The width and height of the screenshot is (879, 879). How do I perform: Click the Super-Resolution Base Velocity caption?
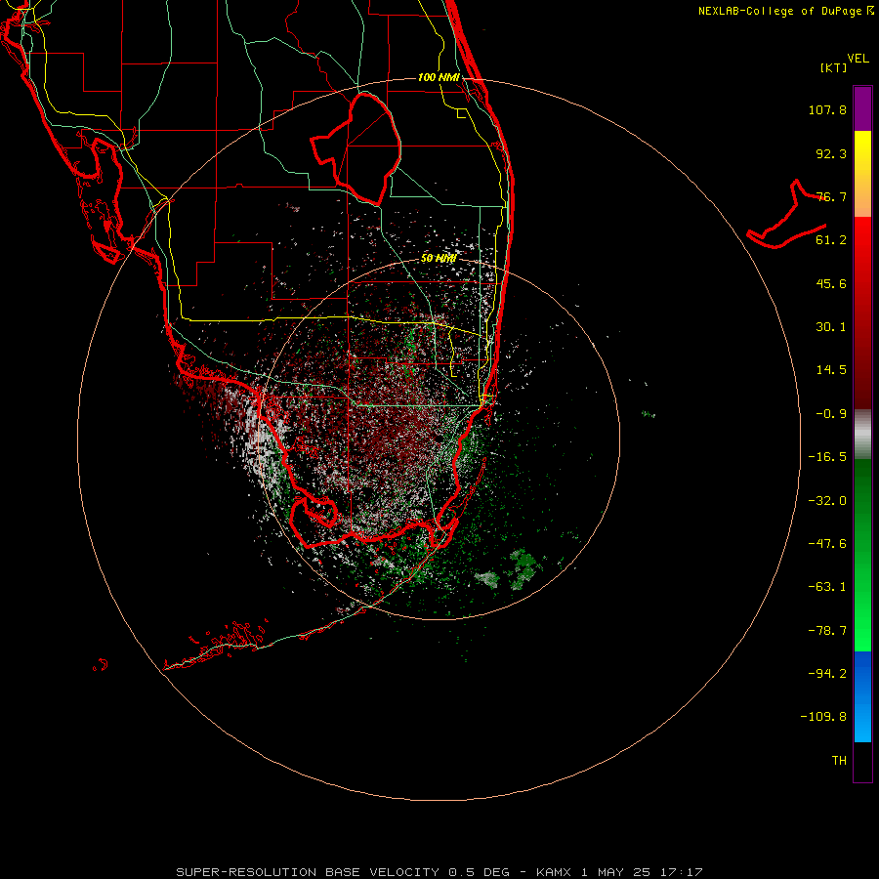coord(439,872)
